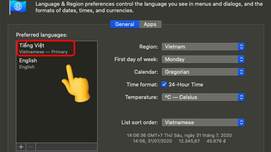
Task: Select Tiếng Việt in preferred languages
Action: coord(57,48)
